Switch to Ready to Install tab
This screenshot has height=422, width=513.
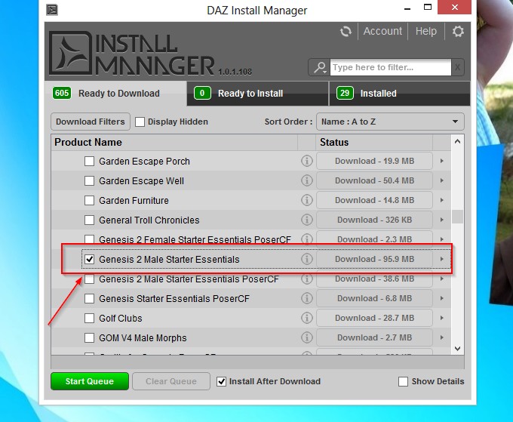[x=257, y=94]
